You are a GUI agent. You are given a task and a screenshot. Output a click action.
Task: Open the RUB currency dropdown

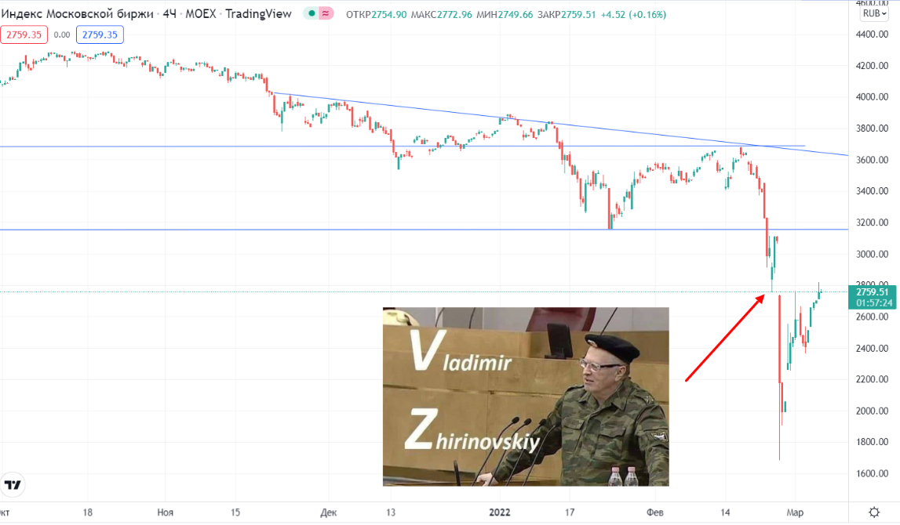coord(874,13)
